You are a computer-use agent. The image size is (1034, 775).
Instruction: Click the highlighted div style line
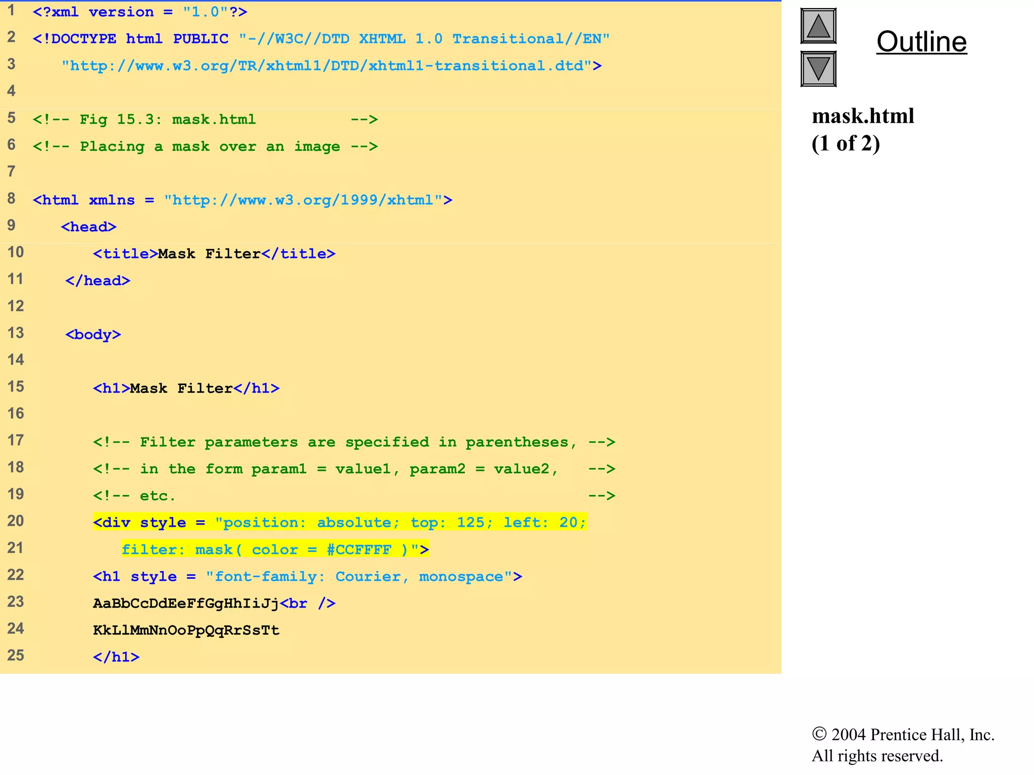[x=339, y=522]
